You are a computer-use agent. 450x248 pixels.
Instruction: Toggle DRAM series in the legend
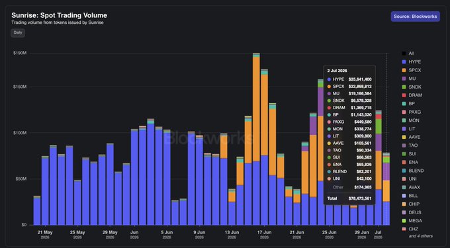click(412, 95)
